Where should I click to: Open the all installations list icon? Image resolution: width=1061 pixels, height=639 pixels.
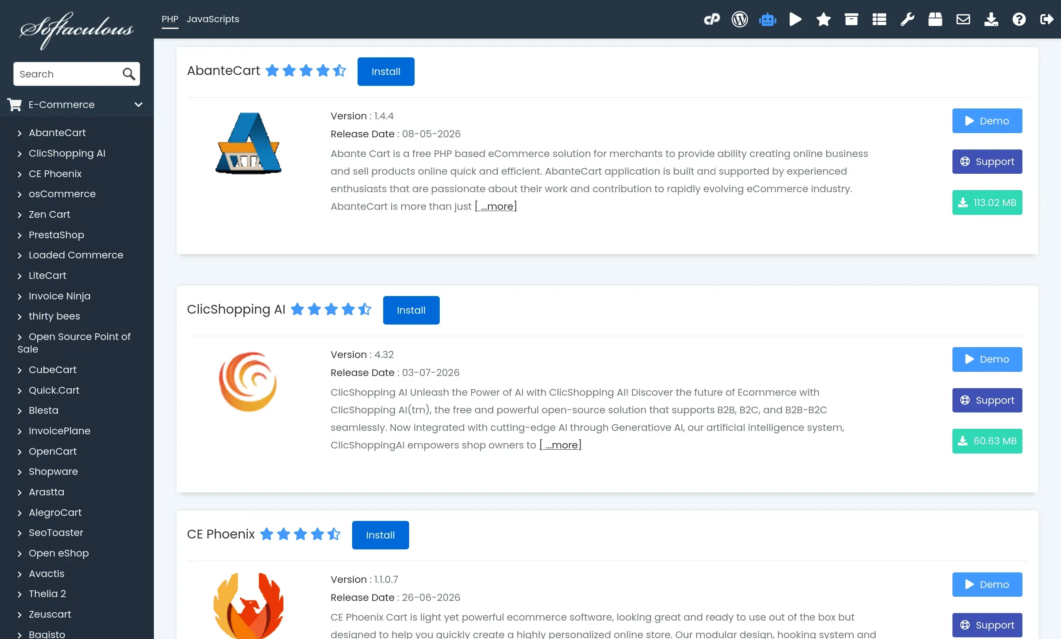point(879,19)
